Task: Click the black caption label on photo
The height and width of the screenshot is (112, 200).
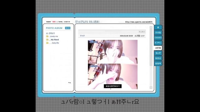Action: pos(112,86)
